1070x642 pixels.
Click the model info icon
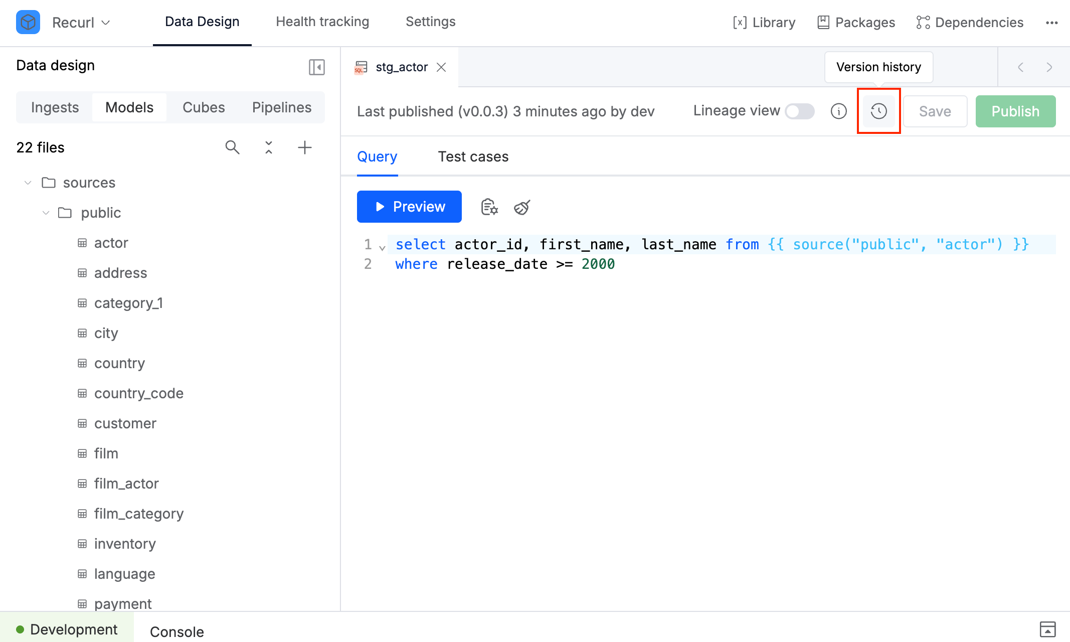(x=839, y=111)
